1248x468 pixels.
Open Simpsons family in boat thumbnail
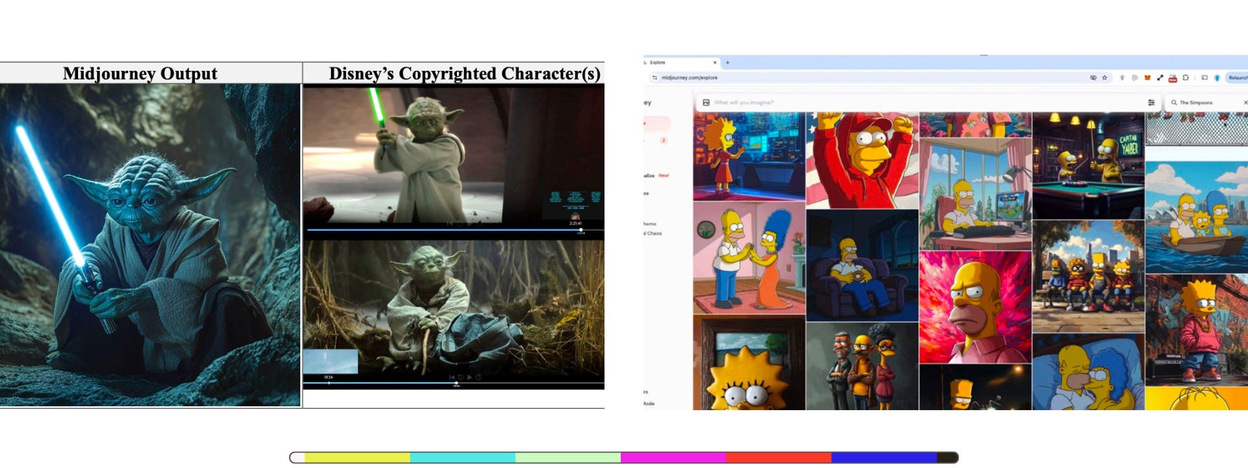1197,218
